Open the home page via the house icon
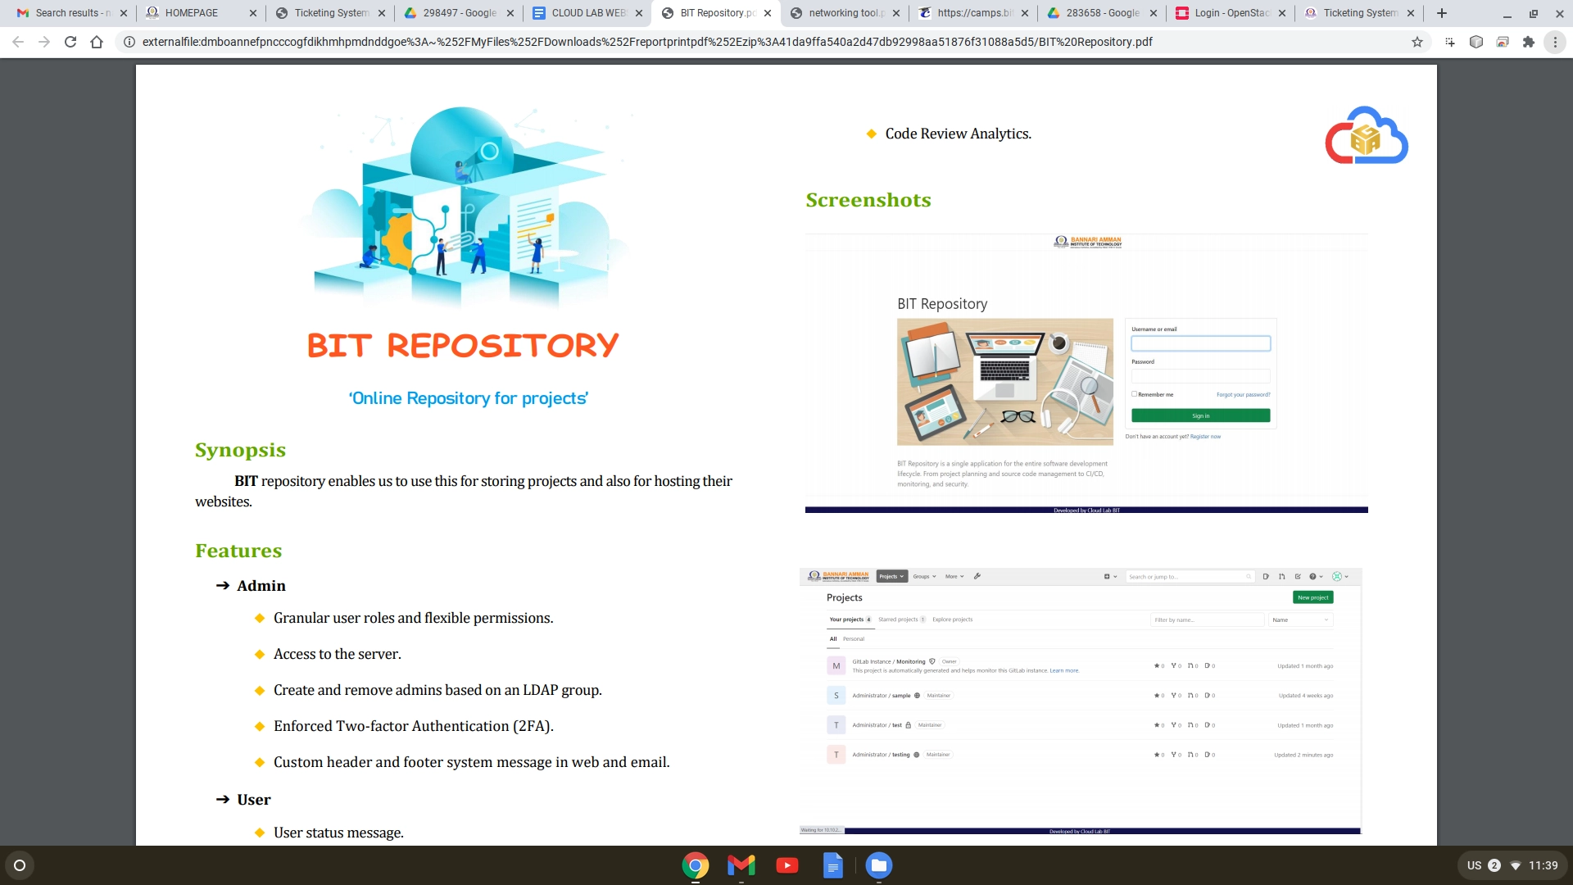1573x885 pixels. click(x=97, y=42)
